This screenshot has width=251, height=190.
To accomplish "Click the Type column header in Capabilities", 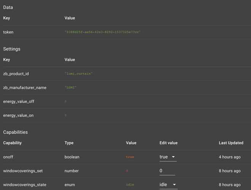I will [69, 143].
